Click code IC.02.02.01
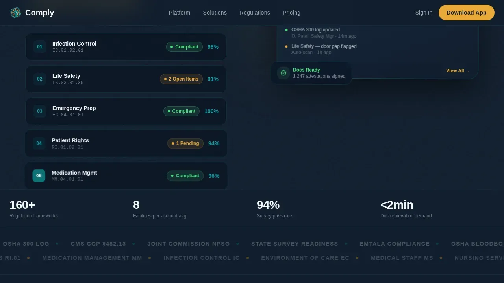The width and height of the screenshot is (504, 283). click(68, 51)
